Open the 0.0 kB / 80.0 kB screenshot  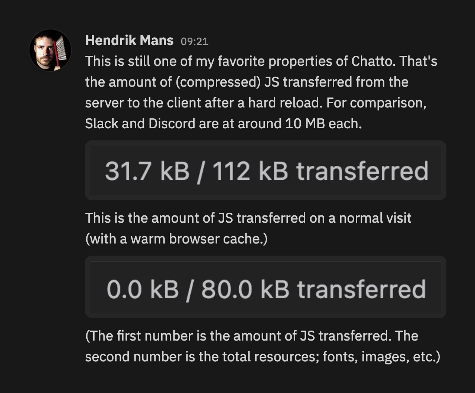(x=265, y=287)
